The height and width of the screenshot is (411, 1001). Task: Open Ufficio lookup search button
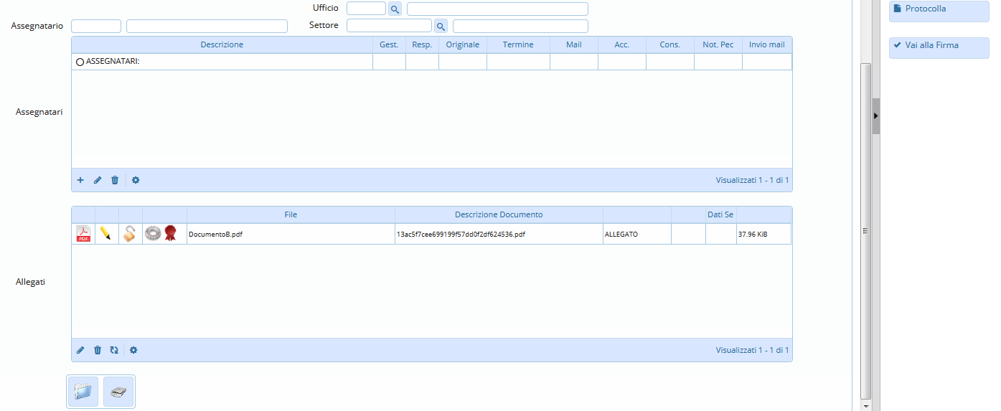395,9
